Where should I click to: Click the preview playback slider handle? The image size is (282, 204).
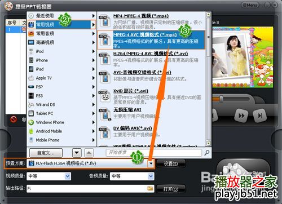click(x=222, y=99)
